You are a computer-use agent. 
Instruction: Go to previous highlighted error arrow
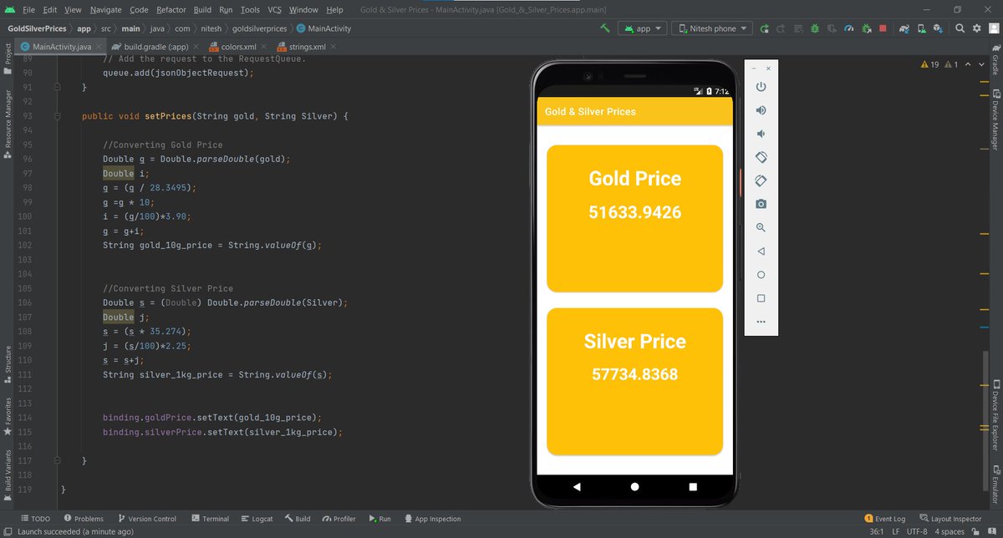coord(968,63)
